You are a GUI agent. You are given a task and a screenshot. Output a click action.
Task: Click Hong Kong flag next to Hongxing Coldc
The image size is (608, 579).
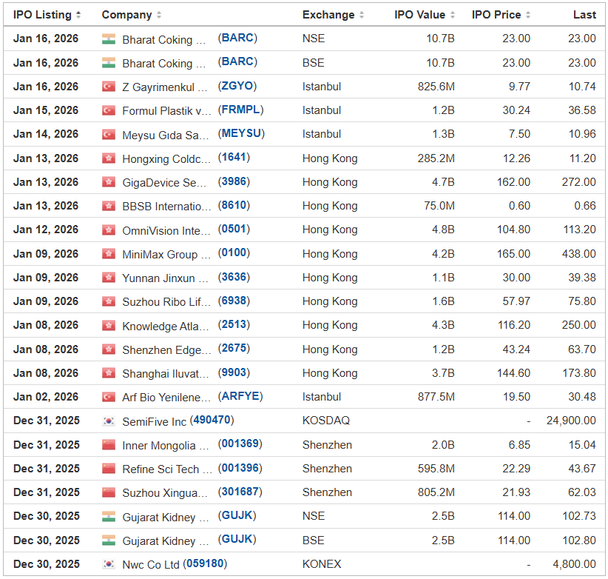109,158
